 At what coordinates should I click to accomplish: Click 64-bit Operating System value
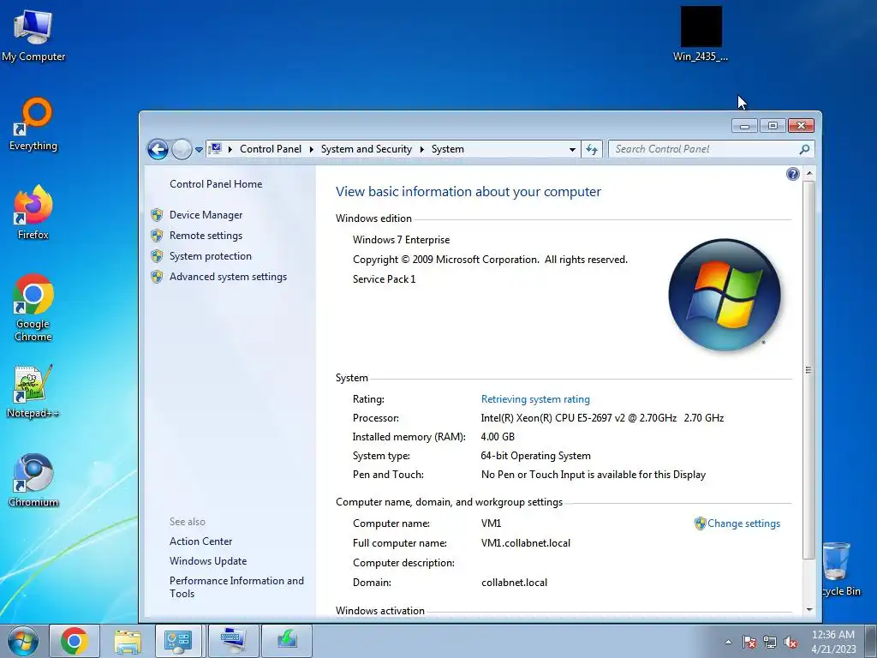point(536,456)
